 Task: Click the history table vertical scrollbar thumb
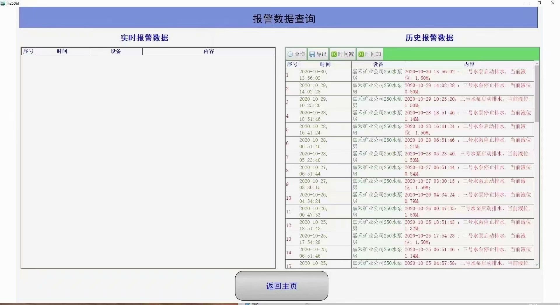pos(537,93)
